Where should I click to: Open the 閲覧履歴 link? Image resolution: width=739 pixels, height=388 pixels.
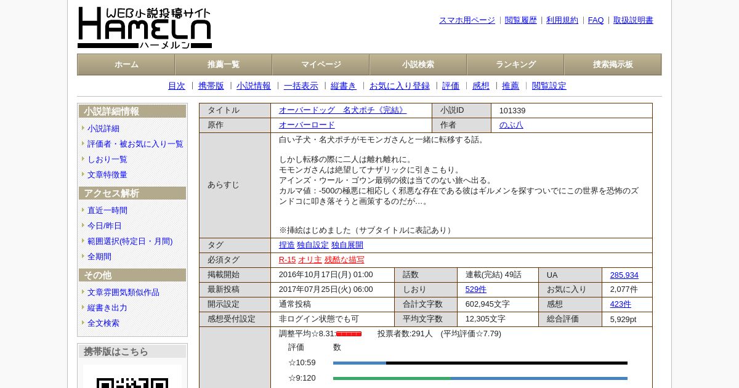coord(521,20)
